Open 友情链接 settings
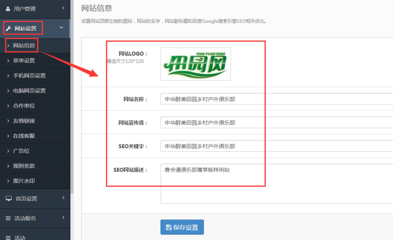This screenshot has height=240, width=393. click(24, 121)
